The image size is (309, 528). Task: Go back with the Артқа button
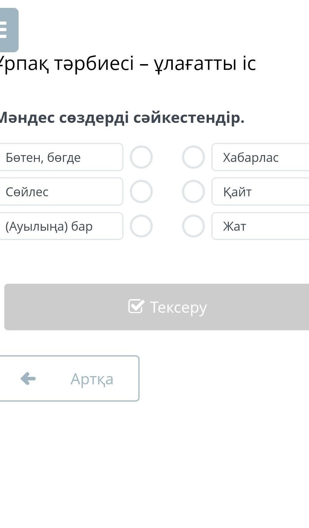click(69, 378)
